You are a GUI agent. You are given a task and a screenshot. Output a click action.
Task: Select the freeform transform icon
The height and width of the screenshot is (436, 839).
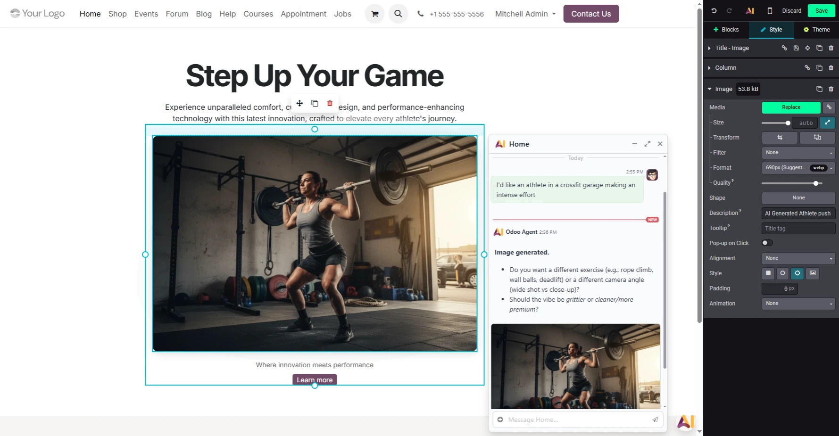(x=817, y=138)
